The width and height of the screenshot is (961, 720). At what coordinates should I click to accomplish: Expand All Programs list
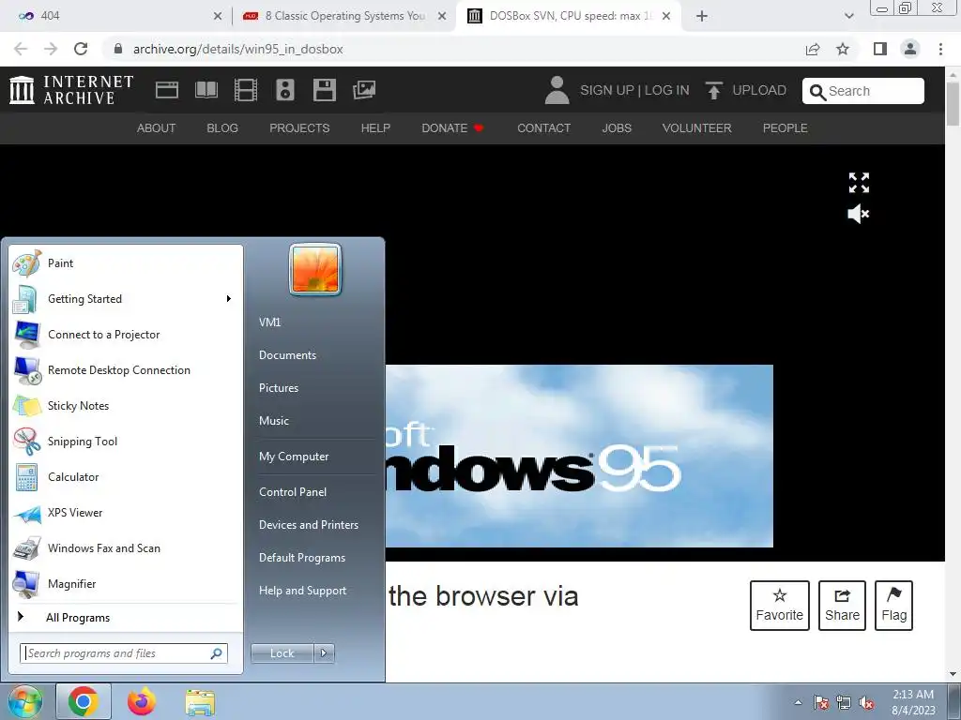pos(126,617)
